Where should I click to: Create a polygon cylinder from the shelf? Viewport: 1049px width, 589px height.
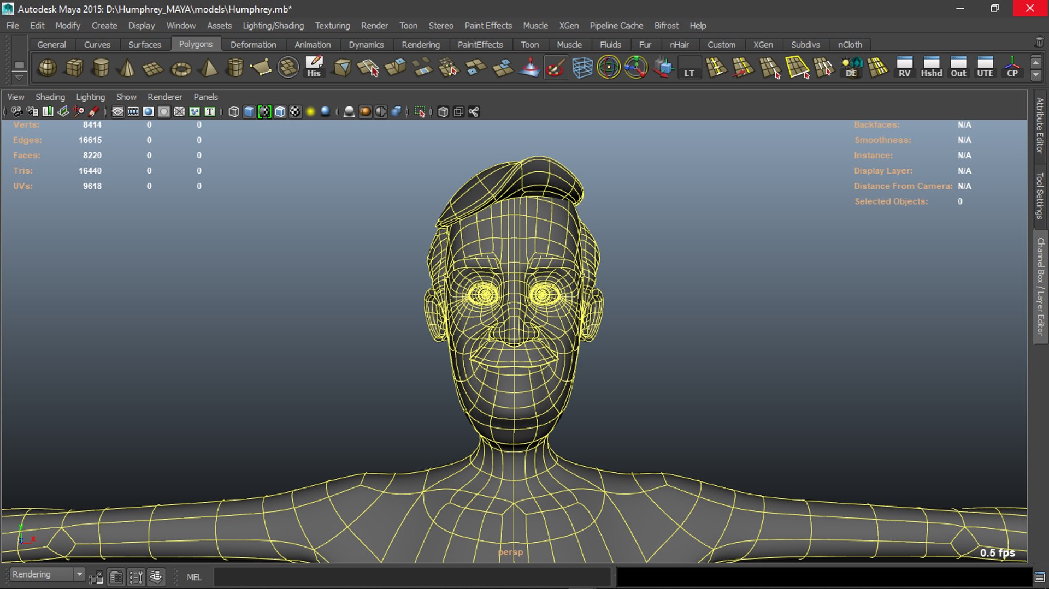coord(101,68)
